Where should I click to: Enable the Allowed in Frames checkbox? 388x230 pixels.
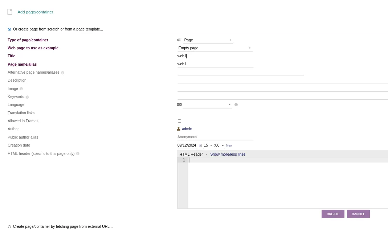tap(179, 121)
